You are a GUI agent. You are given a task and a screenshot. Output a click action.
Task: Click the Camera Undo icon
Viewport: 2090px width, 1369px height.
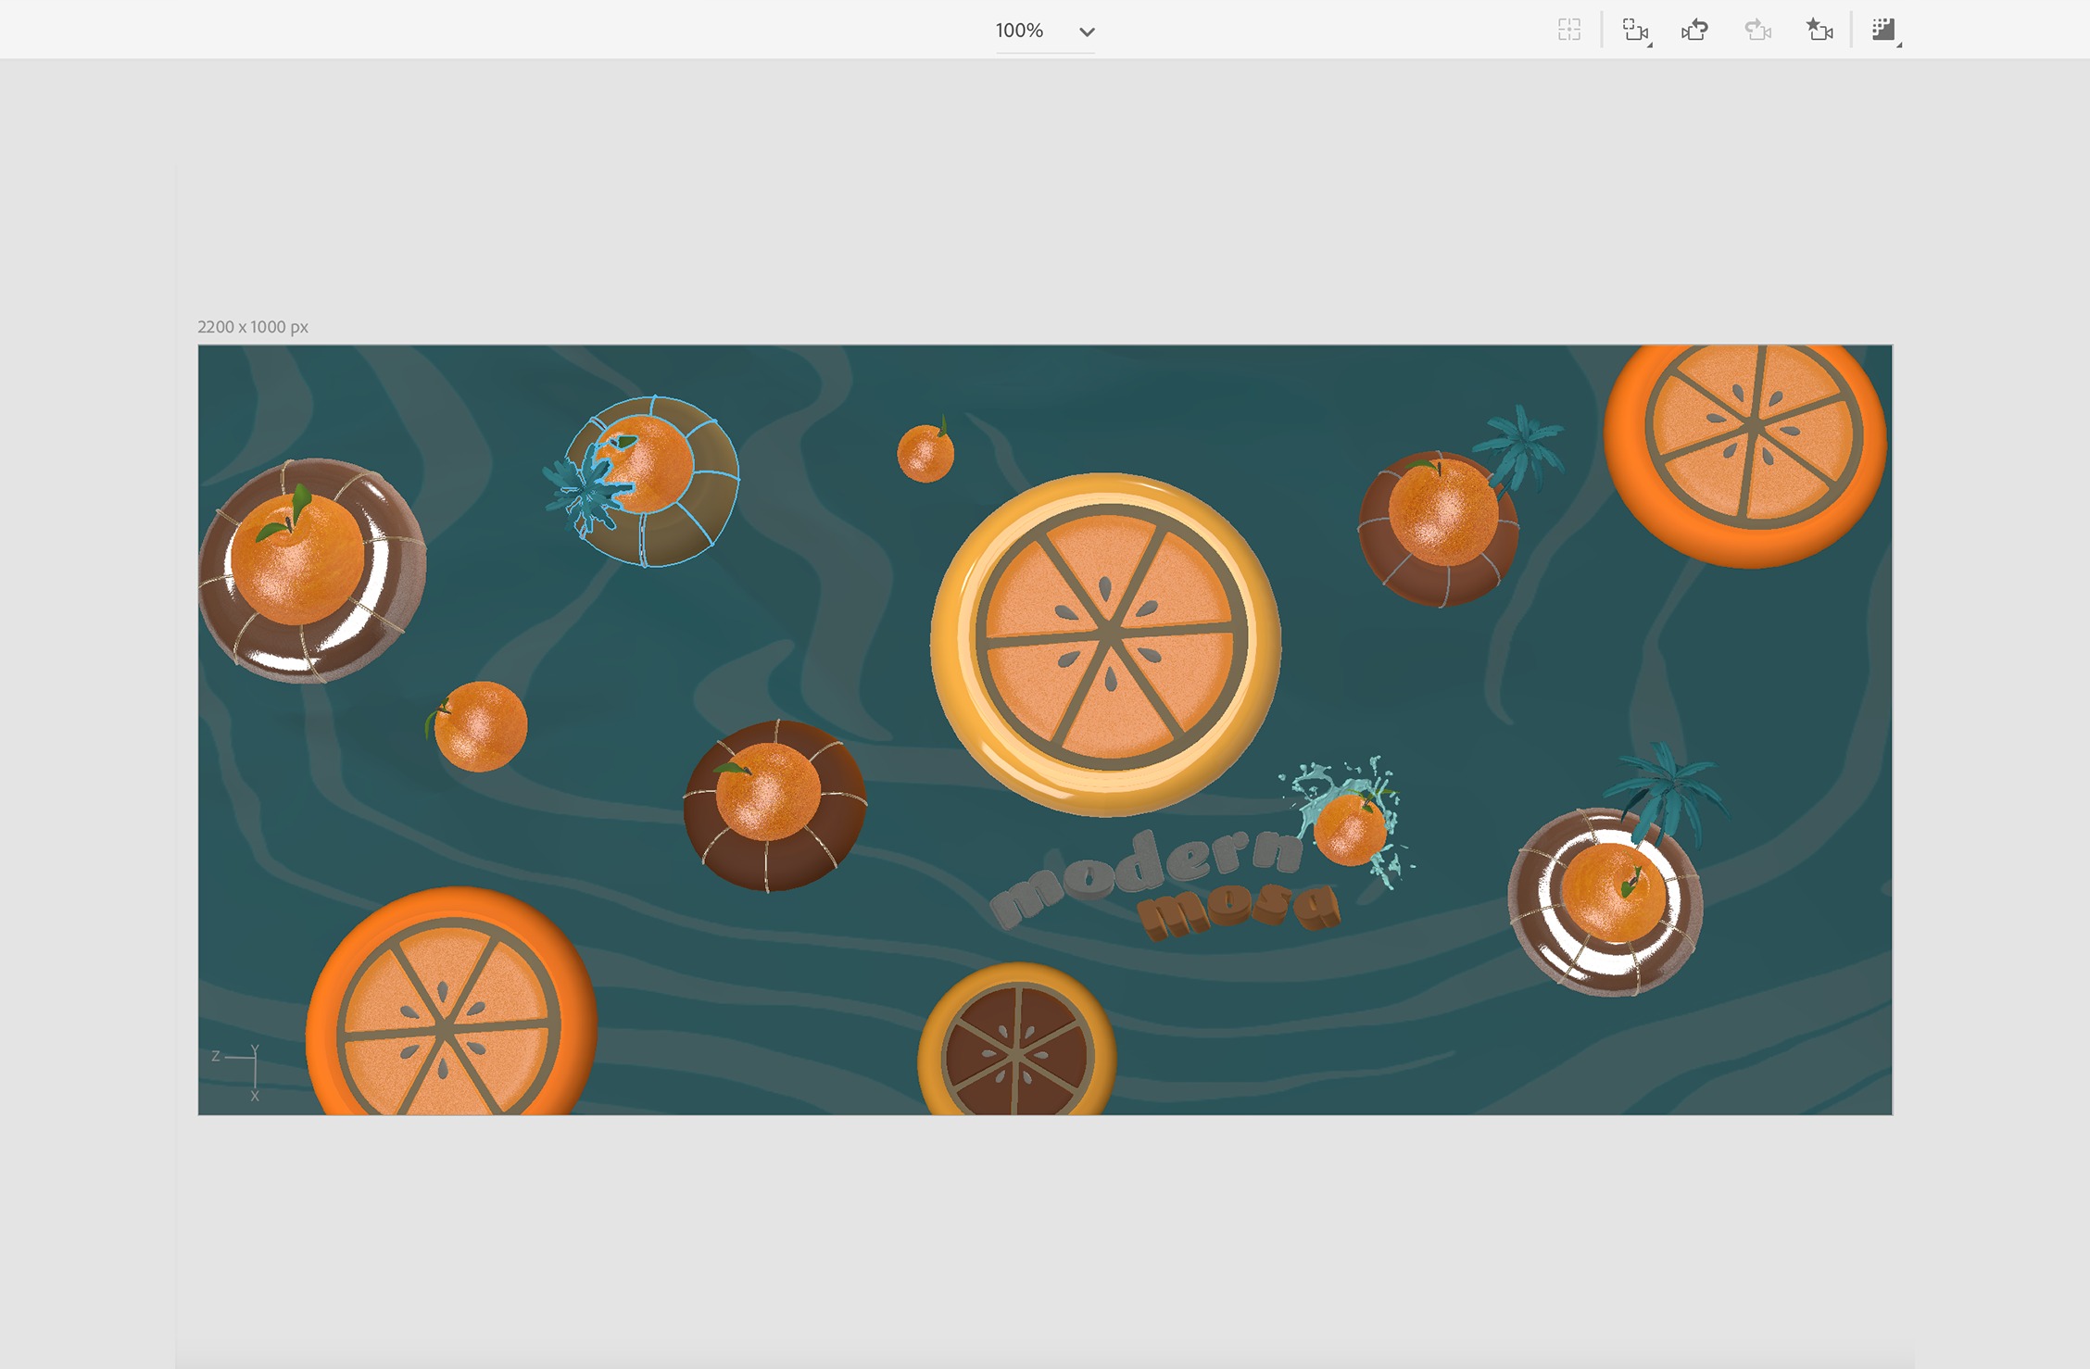pos(1694,30)
